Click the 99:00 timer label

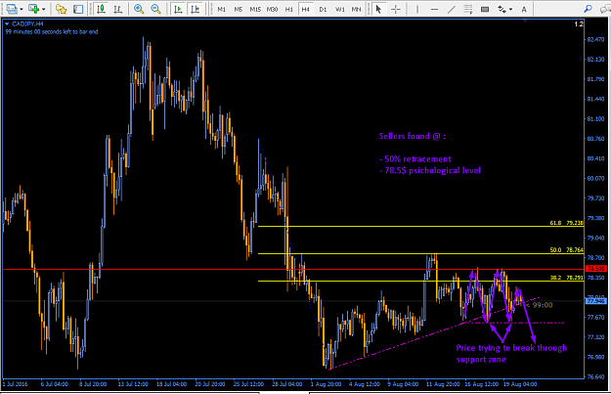coord(543,305)
